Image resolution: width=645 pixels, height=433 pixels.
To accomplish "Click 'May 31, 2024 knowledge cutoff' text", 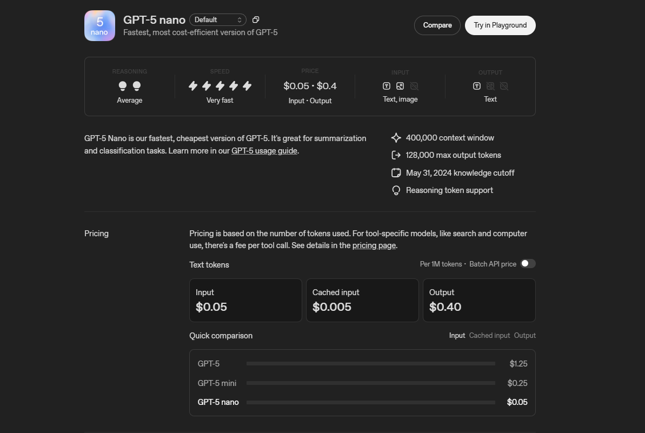I will point(460,172).
